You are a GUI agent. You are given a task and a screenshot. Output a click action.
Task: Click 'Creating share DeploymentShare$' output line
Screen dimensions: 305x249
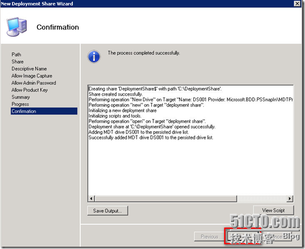155,89
